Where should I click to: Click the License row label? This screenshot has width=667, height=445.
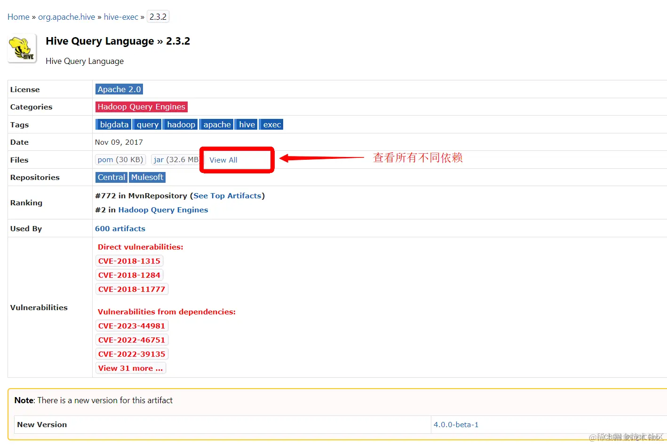(25, 89)
